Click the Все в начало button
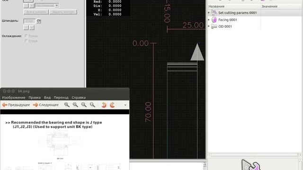The image size is (303, 170). coord(36,12)
